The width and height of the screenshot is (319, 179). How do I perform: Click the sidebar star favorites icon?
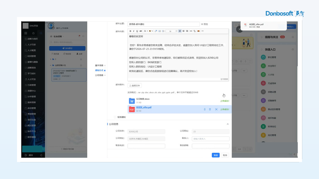[33, 33]
